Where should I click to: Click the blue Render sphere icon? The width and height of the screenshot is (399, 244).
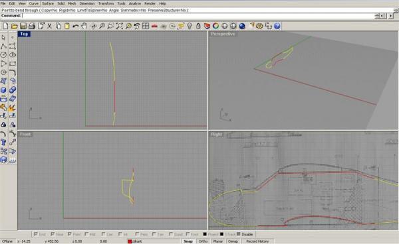pyautogui.click(x=242, y=26)
